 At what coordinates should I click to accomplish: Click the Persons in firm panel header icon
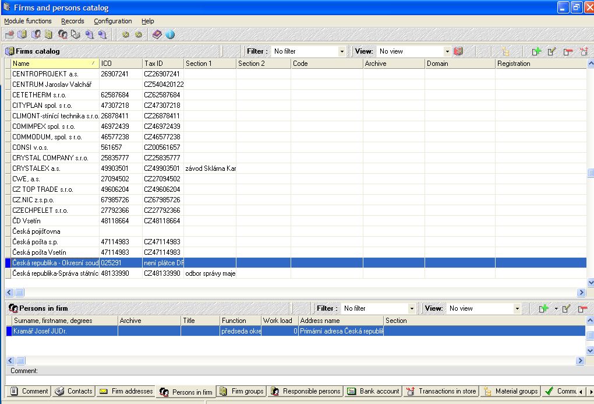tap(13, 308)
